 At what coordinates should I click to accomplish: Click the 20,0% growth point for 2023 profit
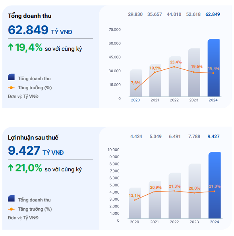pos(194,193)
